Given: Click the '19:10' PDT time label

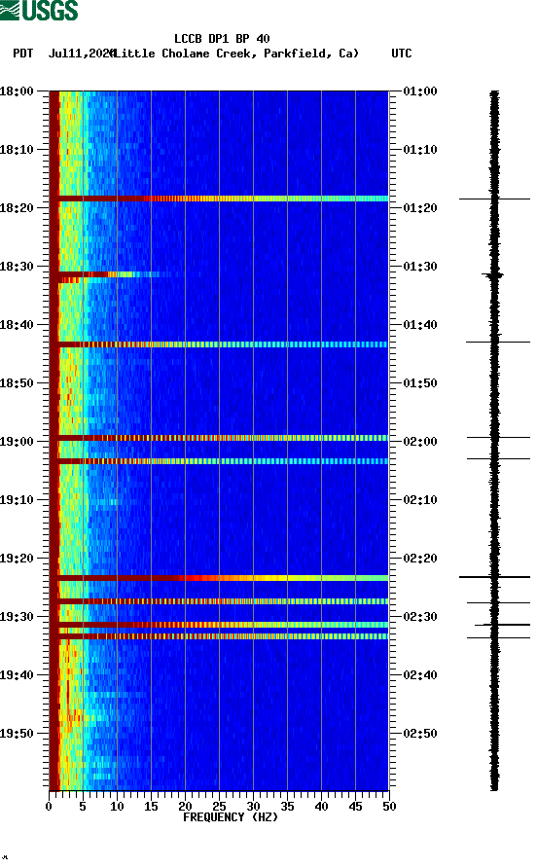Looking at the screenshot, I should [x=17, y=500].
